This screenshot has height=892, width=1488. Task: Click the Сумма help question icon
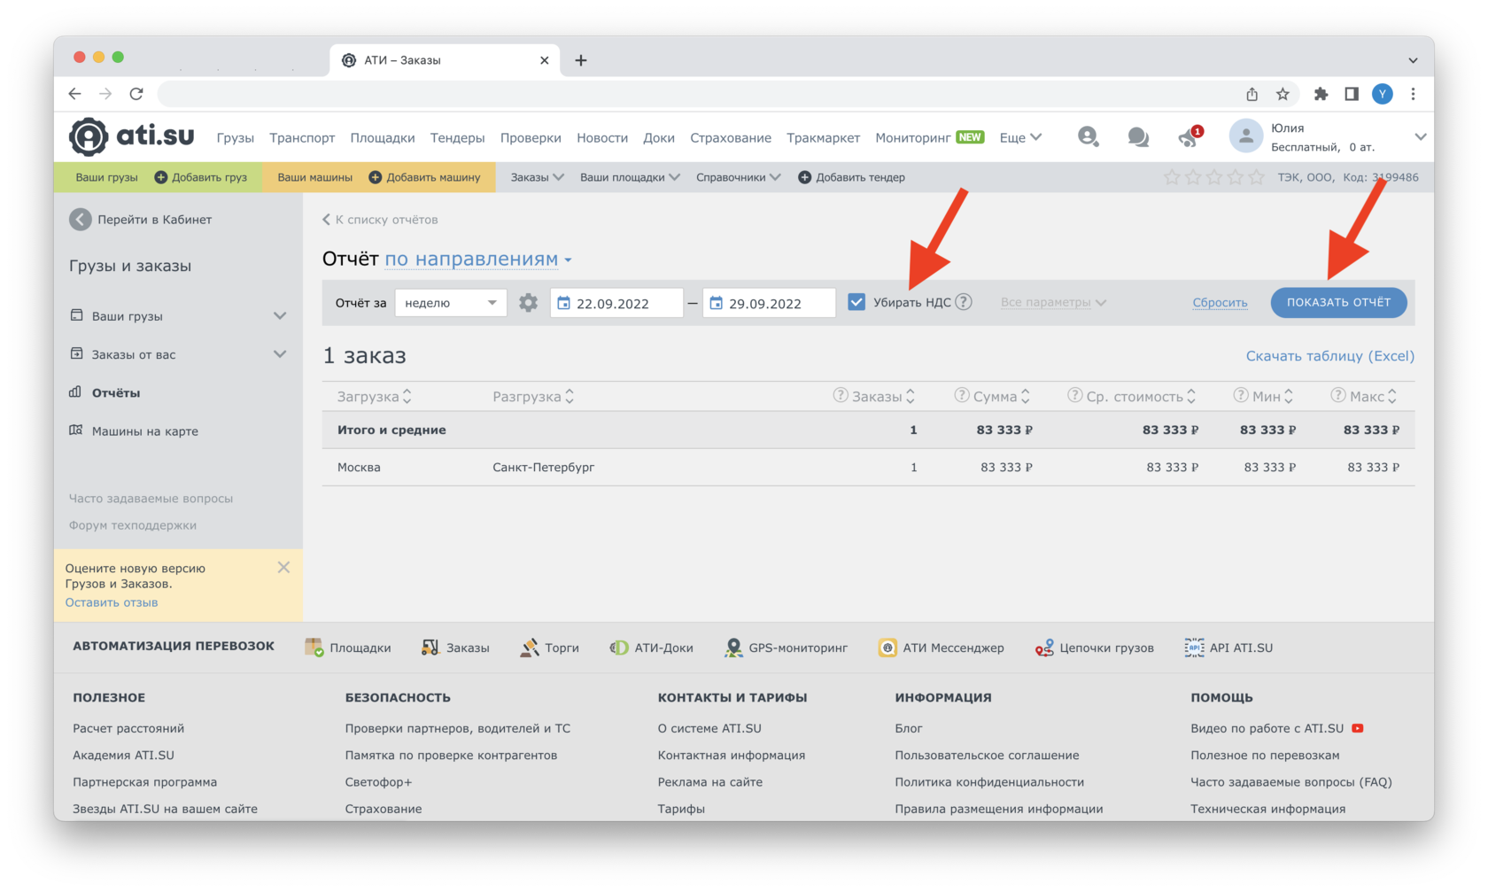pyautogui.click(x=961, y=395)
